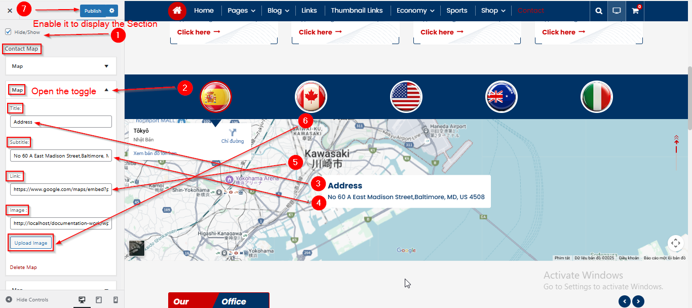
Task: Switch map to satellite view thumbnail
Action: tap(137, 248)
